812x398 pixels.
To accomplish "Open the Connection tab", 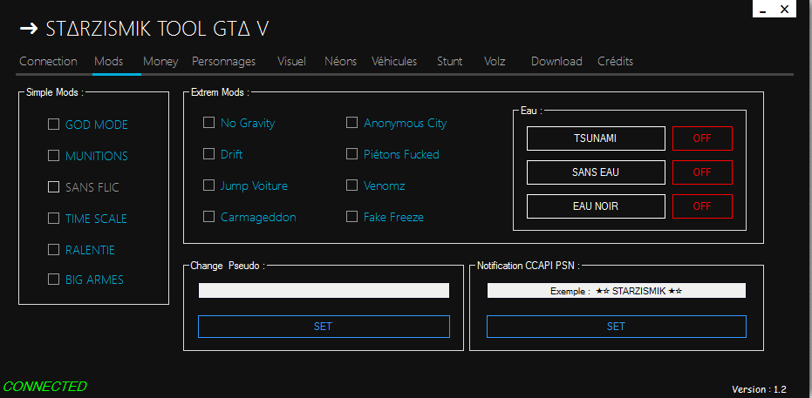I will [48, 62].
